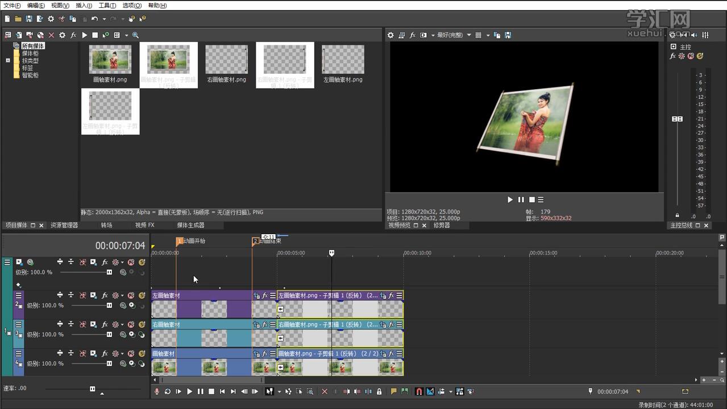Viewport: 727px width, 409px height.
Task: Toggle automatic crossfades icon
Action: pos(430,391)
